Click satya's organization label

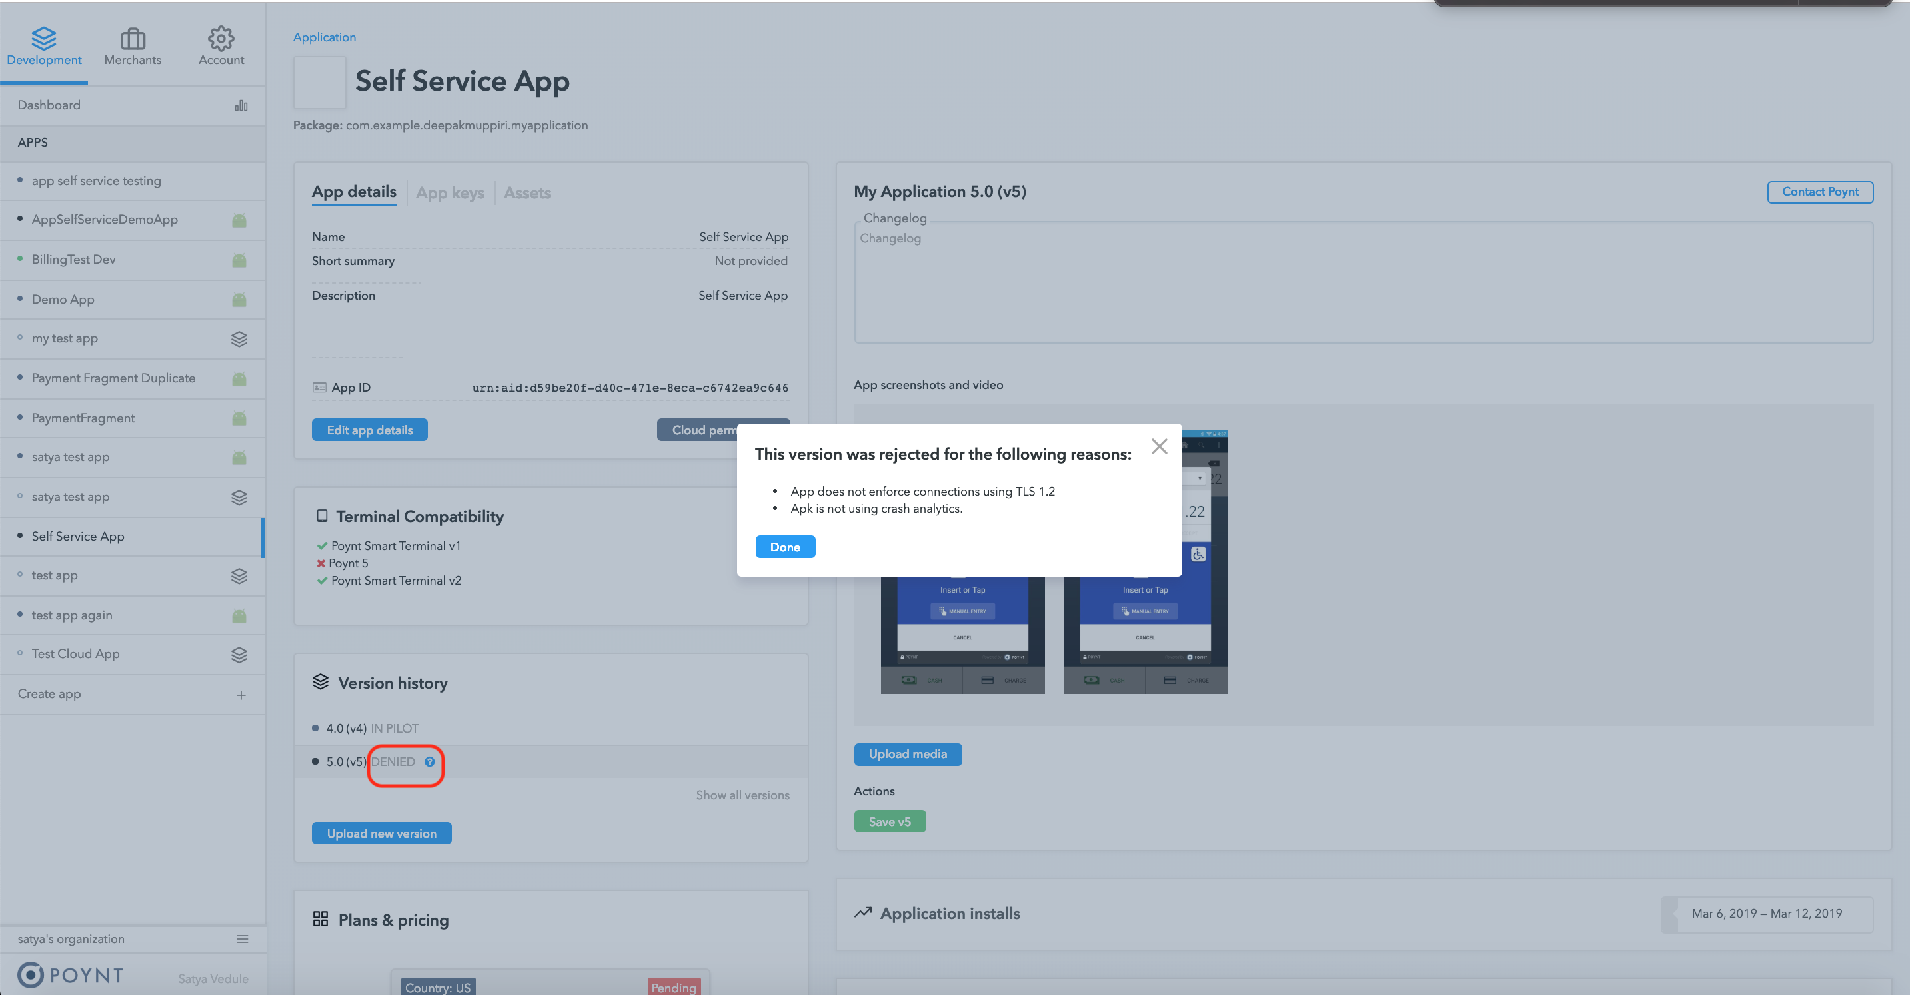tap(71, 938)
